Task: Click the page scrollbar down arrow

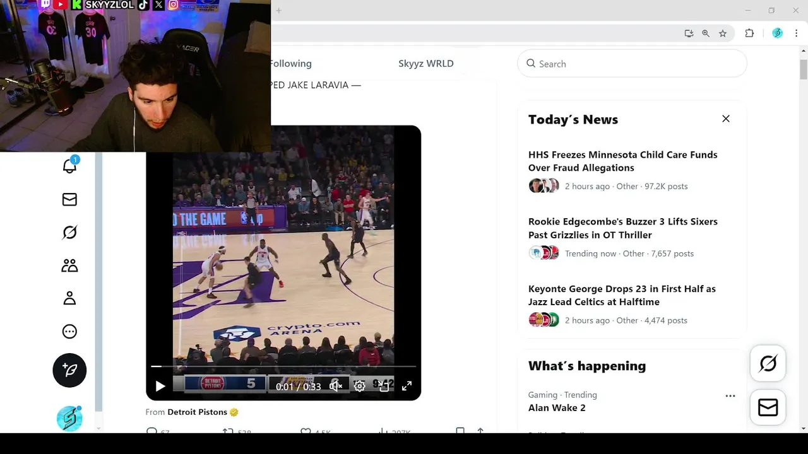Action: click(803, 429)
